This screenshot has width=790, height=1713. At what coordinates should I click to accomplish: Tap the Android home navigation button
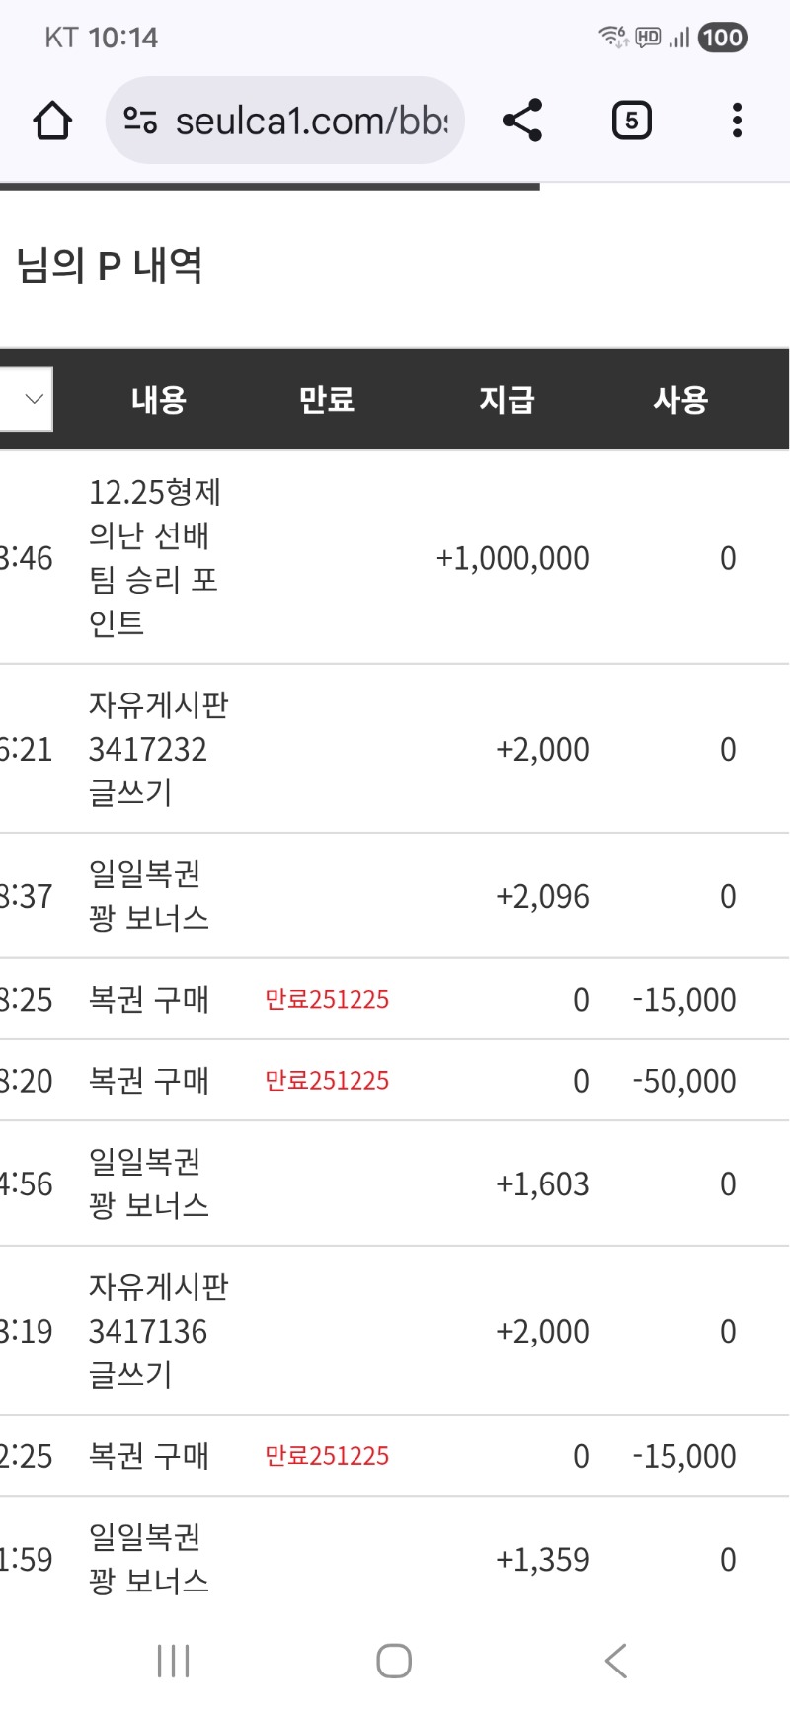(x=394, y=1661)
